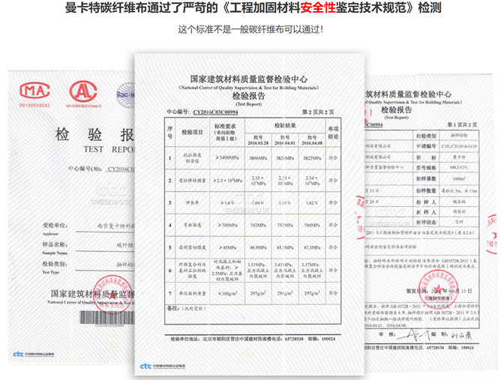Image resolution: width=501 pixels, height=380 pixels.
Task: Click batch header dated 2016.04.08
Action: (312, 140)
